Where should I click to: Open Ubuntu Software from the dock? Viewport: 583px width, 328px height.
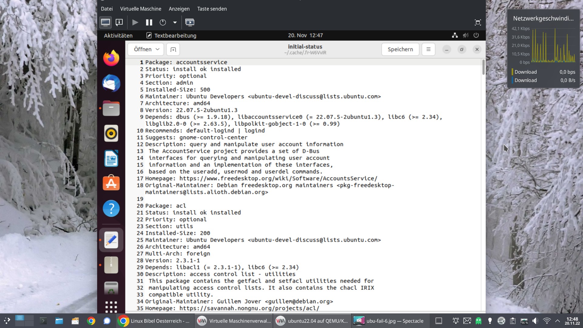point(111,183)
